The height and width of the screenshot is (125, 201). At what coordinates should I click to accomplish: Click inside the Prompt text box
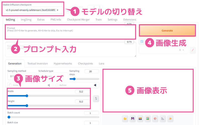[70, 32]
